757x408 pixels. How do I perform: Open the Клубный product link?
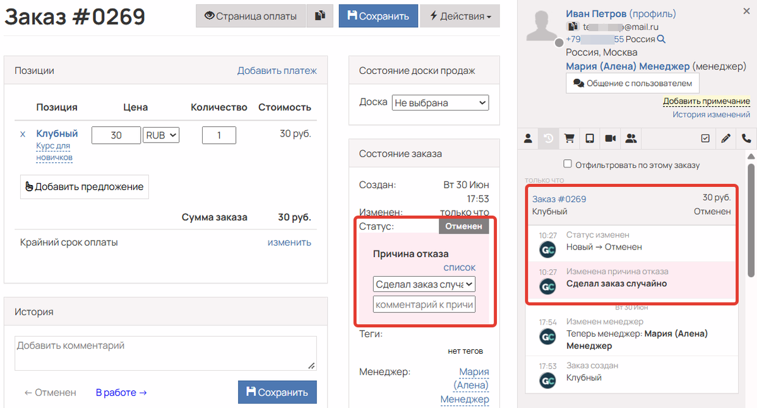(x=57, y=133)
